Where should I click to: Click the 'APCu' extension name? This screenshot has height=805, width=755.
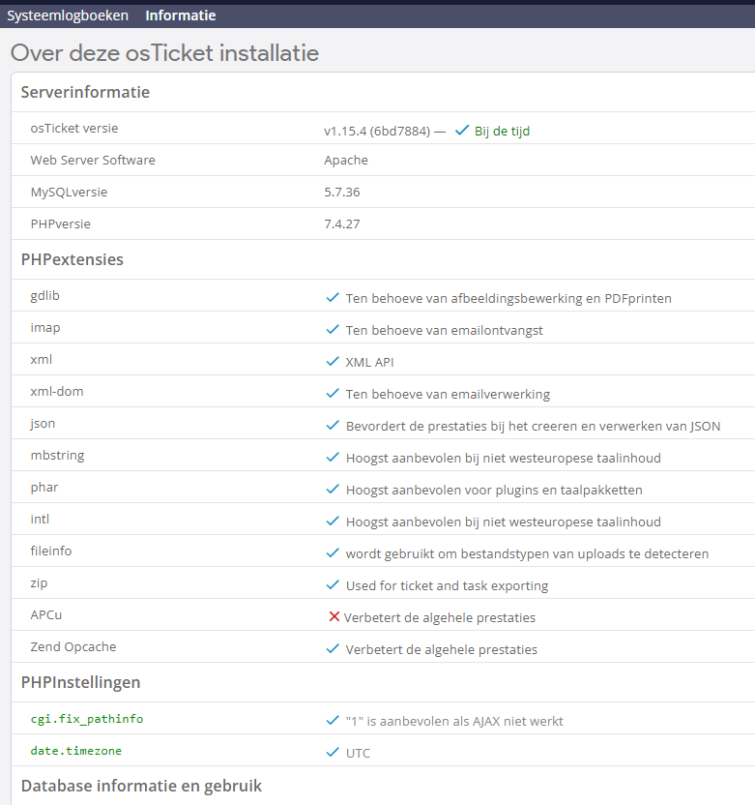coord(46,615)
